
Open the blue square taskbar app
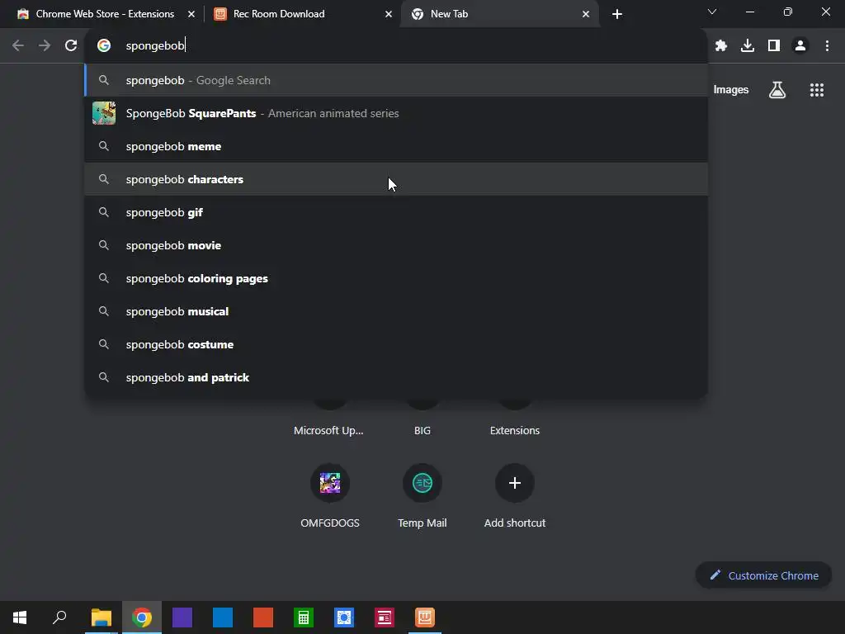(223, 617)
